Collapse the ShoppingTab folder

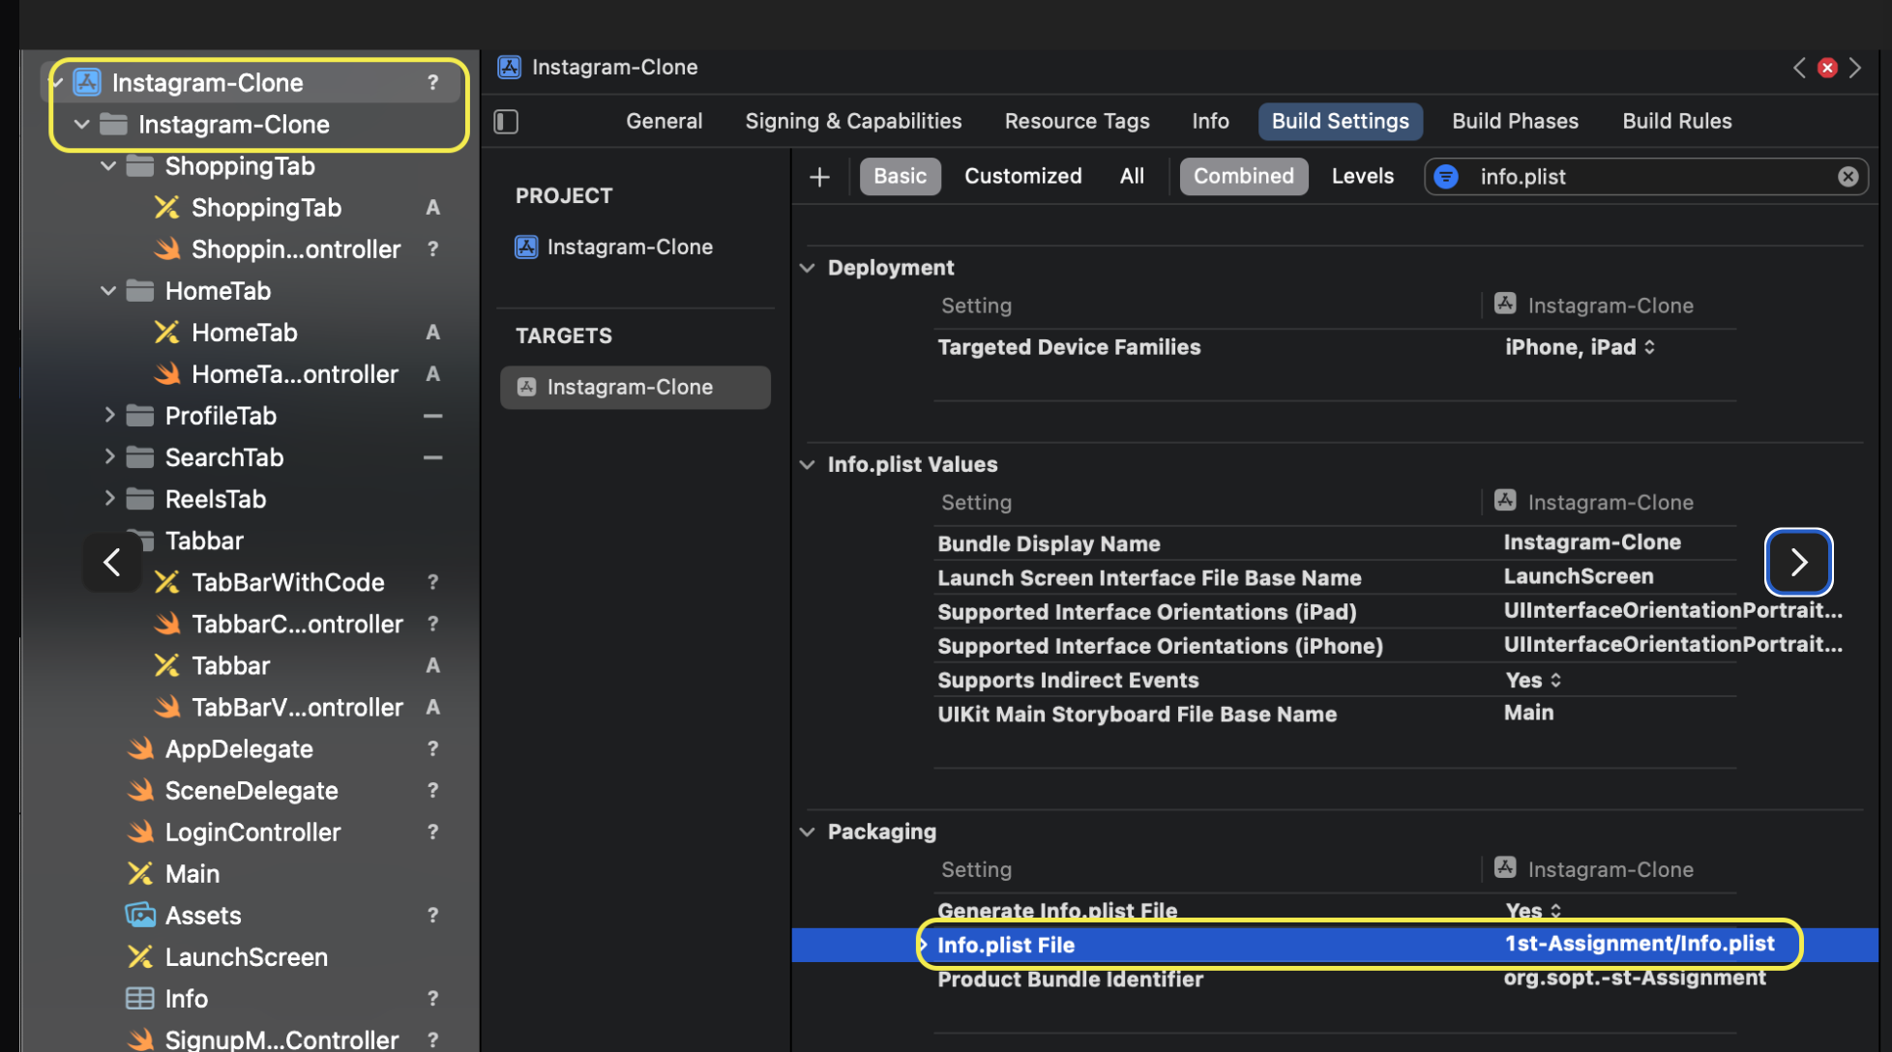click(108, 165)
